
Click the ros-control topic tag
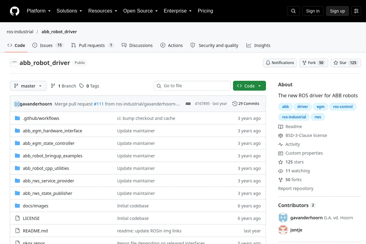point(343,107)
